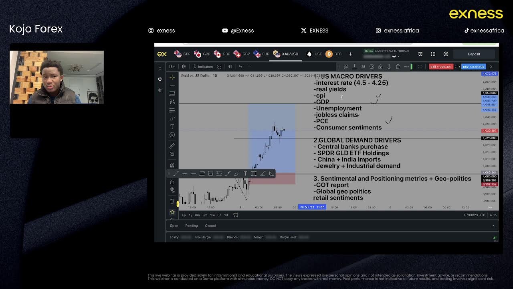Select the Fibonacci lines tool in left toolbar

pos(172,94)
